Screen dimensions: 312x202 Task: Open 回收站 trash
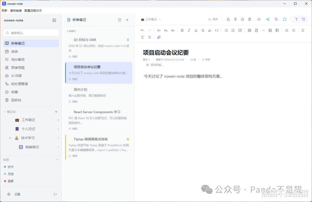(x=31, y=100)
